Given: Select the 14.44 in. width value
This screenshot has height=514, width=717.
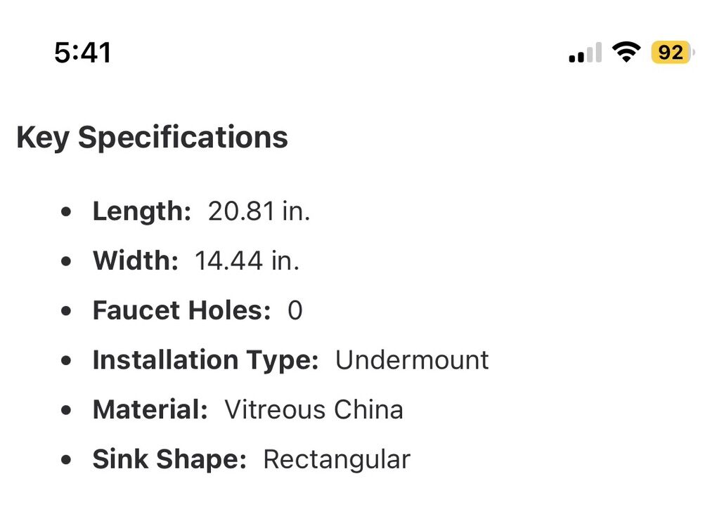Looking at the screenshot, I should pos(247,261).
